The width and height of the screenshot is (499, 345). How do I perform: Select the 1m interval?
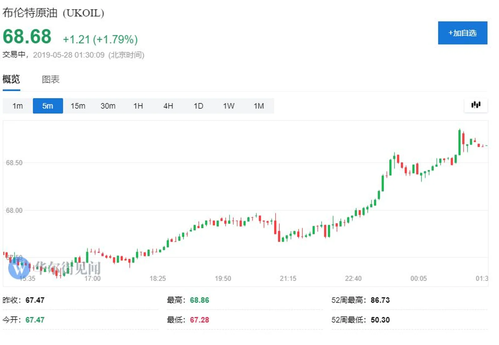[x=17, y=106]
